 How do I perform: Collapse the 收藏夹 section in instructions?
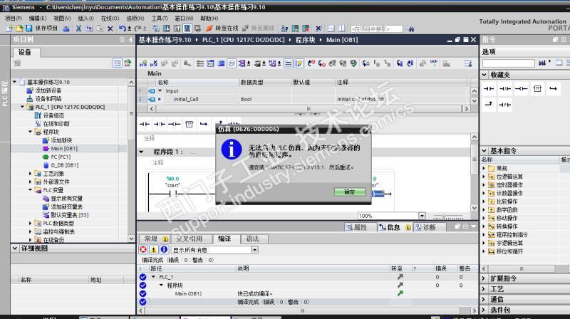click(484, 75)
